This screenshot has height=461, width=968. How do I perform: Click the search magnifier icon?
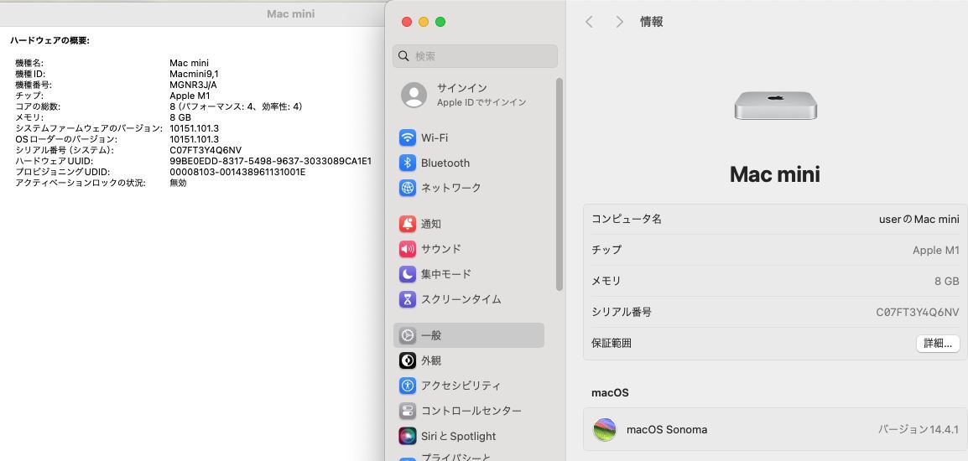tap(403, 56)
